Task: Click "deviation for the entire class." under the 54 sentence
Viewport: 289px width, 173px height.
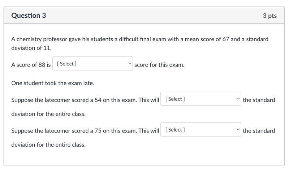Action: tap(48, 114)
